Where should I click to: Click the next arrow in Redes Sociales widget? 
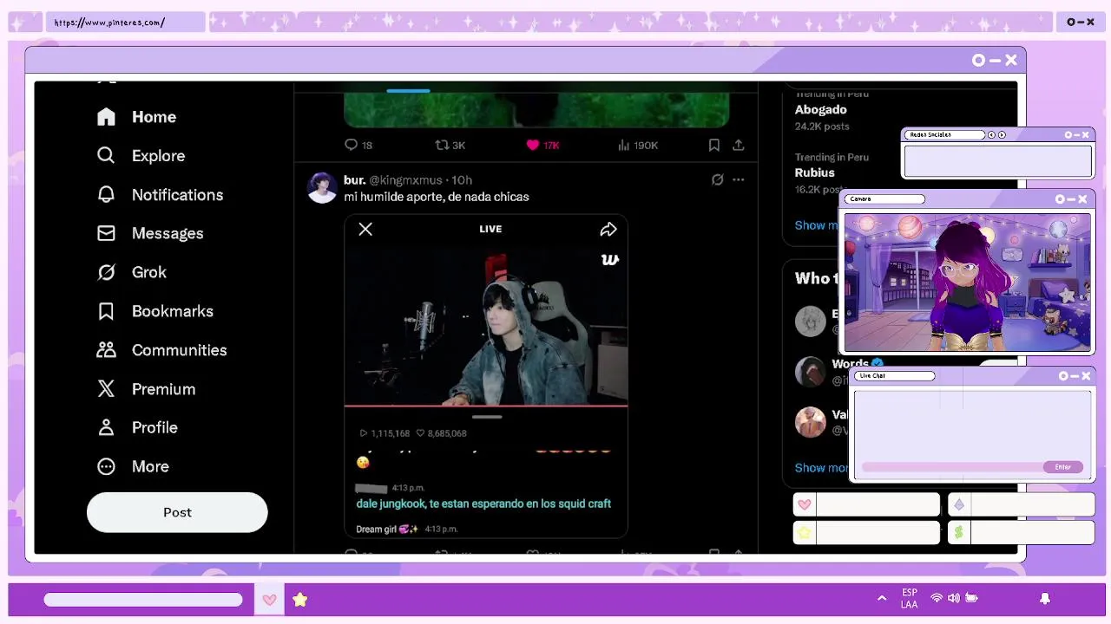click(1002, 135)
